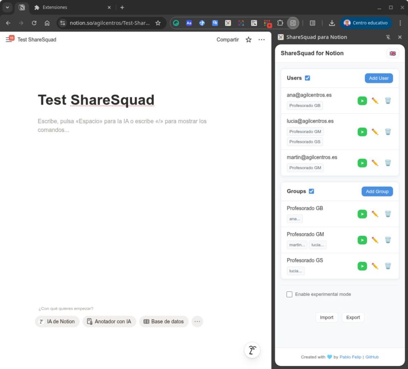Edit group Profesorado GM with pencil icon

pyautogui.click(x=375, y=240)
